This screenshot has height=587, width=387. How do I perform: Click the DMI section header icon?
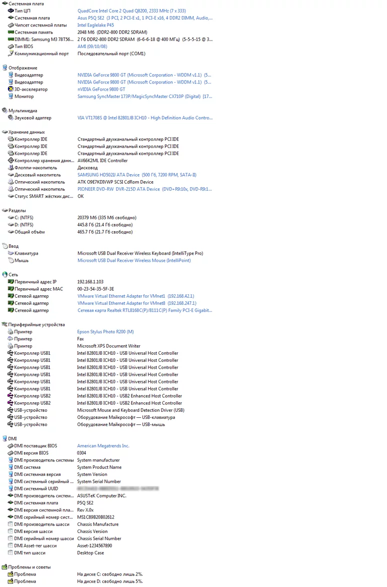pyautogui.click(x=4, y=438)
